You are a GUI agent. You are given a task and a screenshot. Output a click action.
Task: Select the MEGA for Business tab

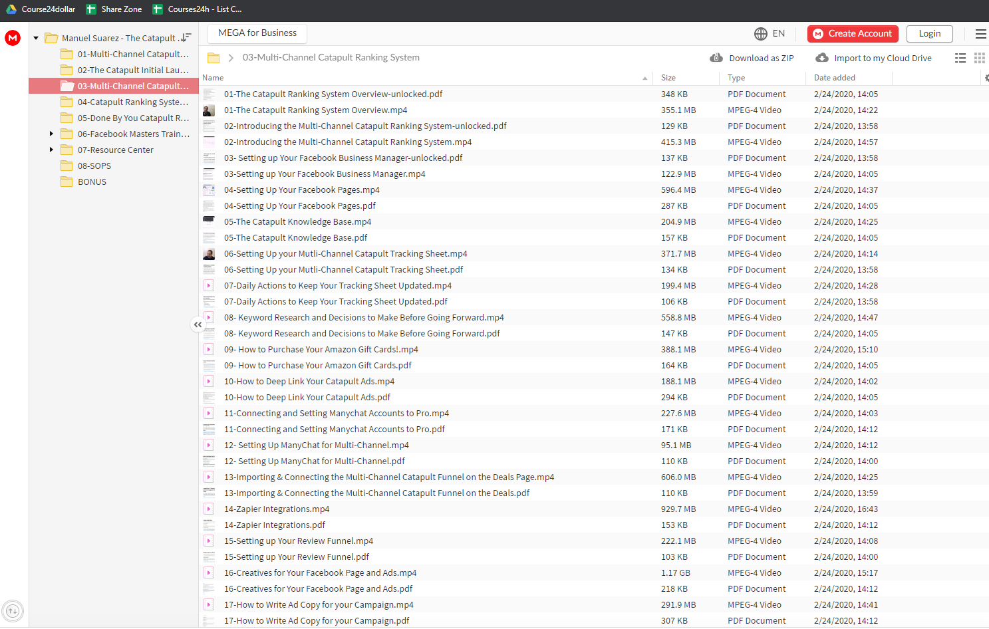(257, 33)
